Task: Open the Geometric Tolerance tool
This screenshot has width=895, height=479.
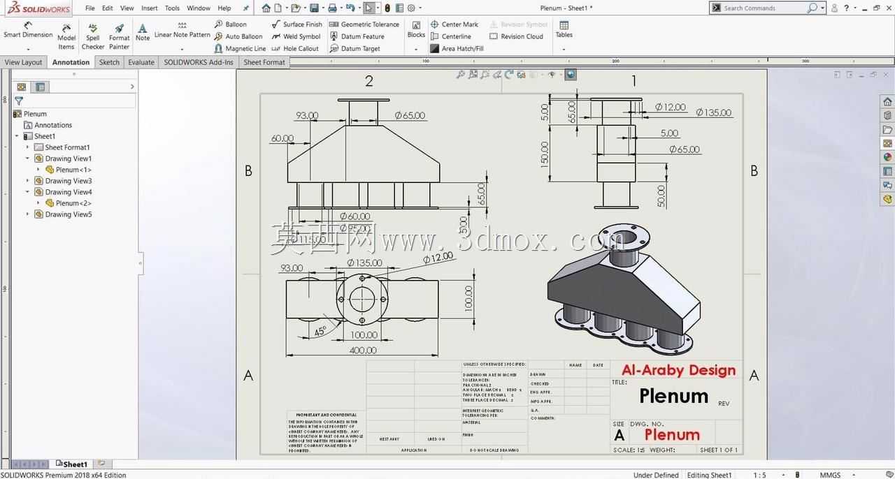Action: pos(364,24)
